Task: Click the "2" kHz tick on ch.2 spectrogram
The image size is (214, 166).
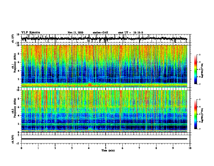Action: coord(19,124)
